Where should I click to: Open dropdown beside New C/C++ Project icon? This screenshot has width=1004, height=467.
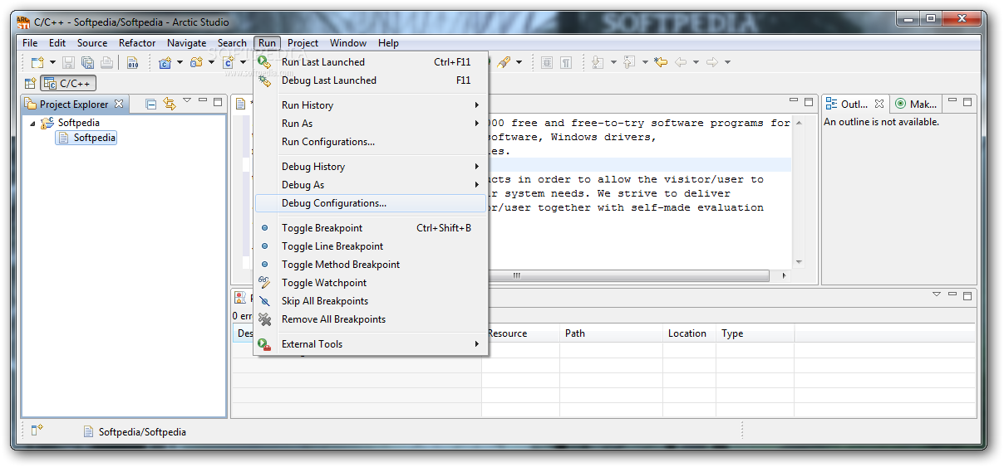[x=179, y=62]
